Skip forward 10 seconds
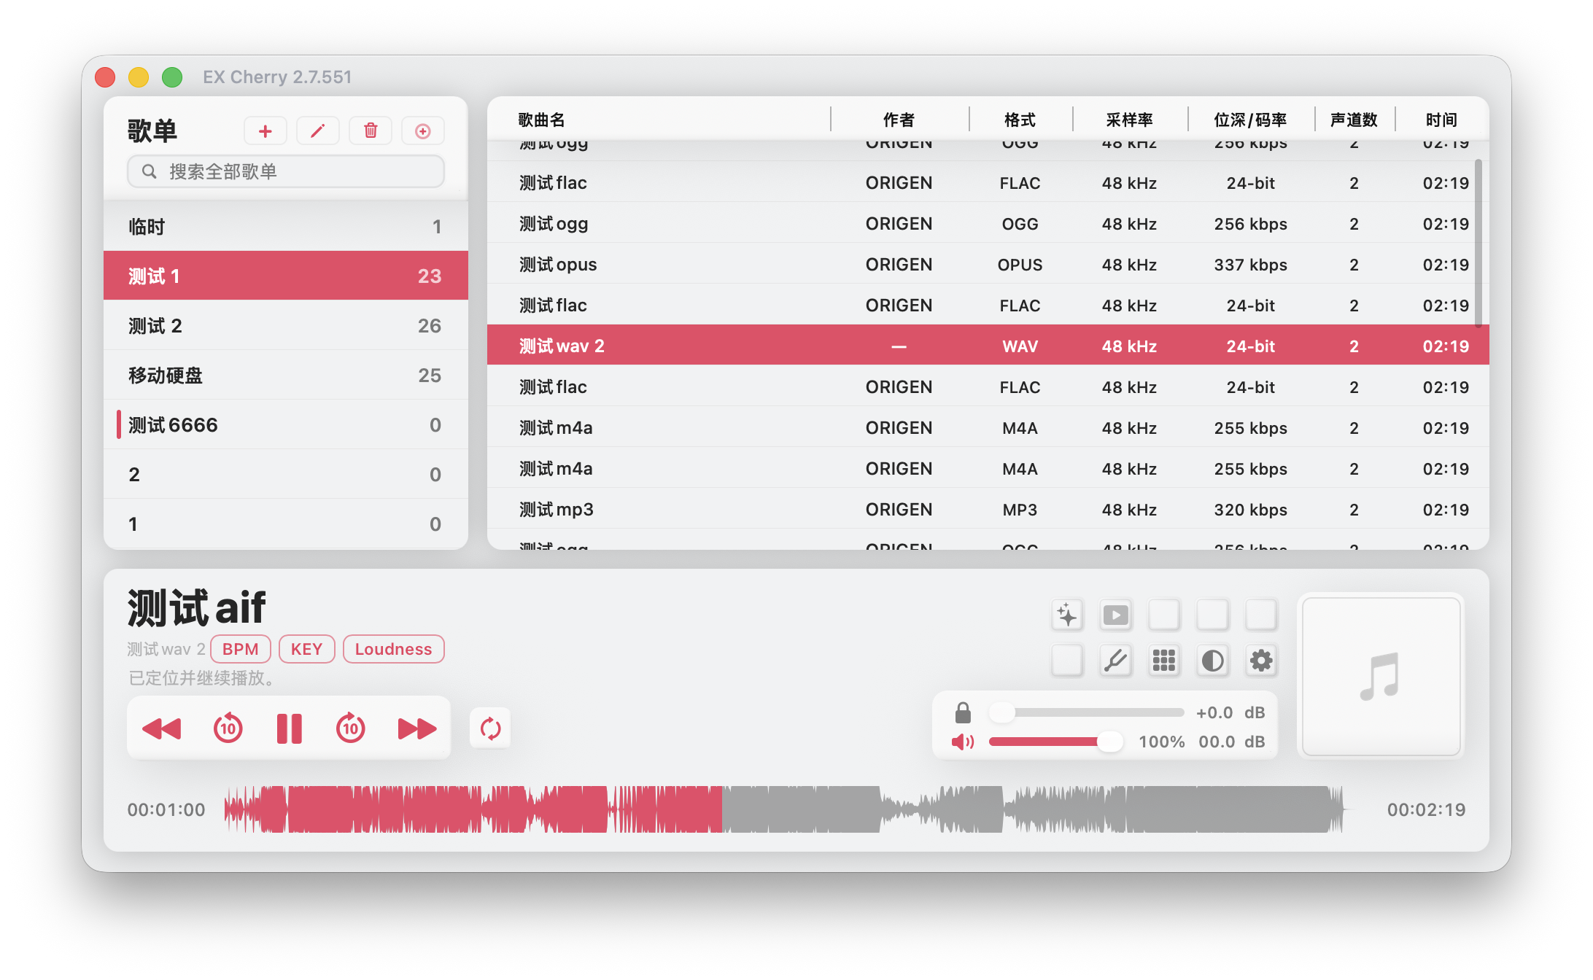This screenshot has height=980, width=1593. tap(350, 728)
